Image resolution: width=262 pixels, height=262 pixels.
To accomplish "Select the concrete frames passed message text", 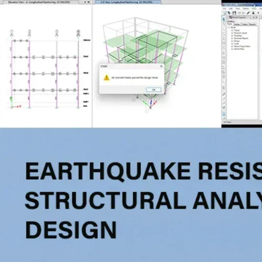I will [x=135, y=78].
